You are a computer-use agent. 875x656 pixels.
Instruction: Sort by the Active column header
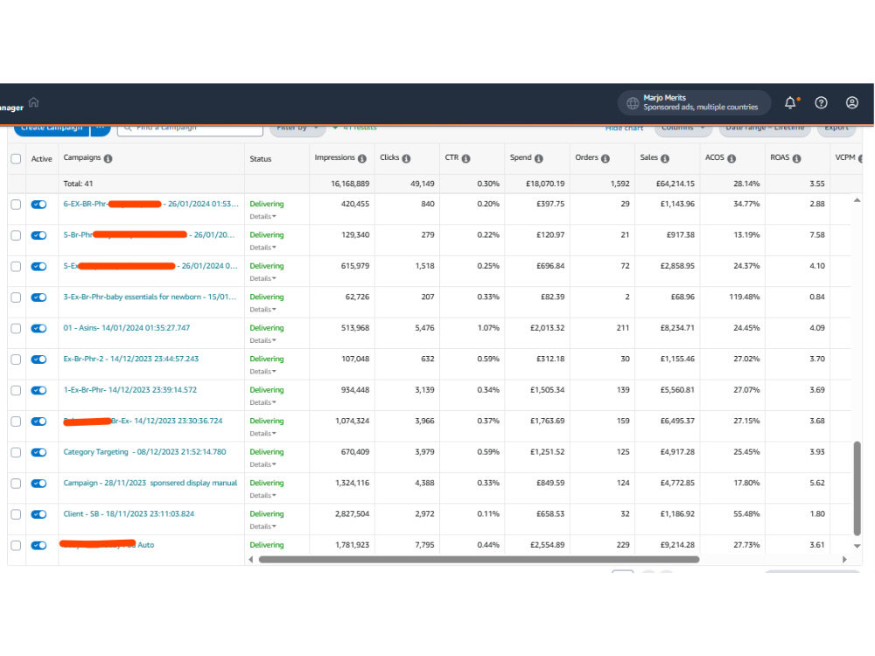(41, 159)
